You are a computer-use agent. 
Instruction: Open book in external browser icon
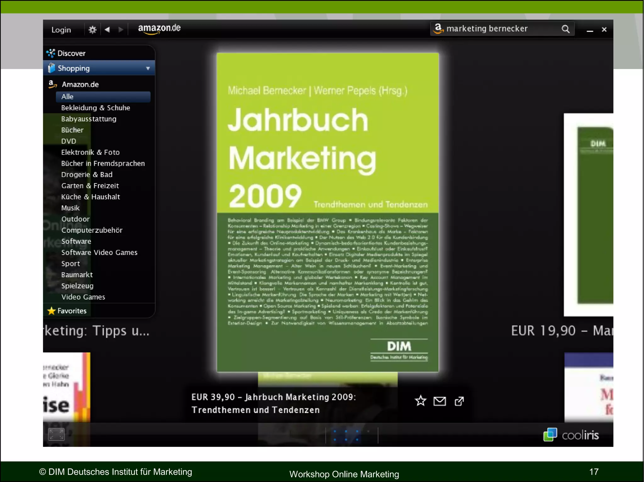click(459, 401)
